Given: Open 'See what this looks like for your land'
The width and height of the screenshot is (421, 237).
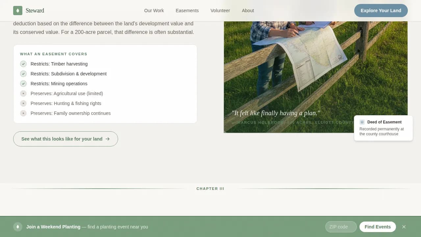Looking at the screenshot, I should click(x=65, y=139).
